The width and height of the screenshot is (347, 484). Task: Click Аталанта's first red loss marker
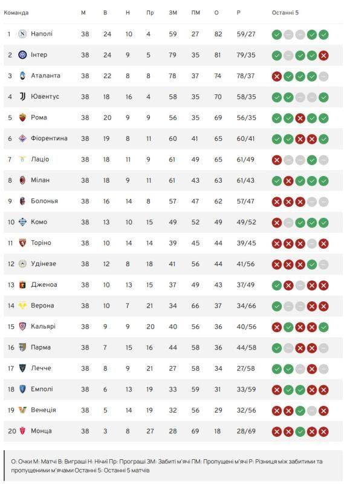(x=277, y=76)
